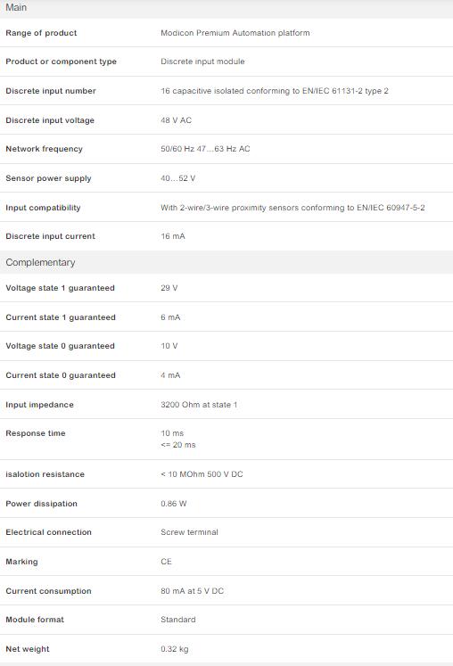453x666 pixels.
Task: Click the isolation resistance value text
Action: [202, 474]
